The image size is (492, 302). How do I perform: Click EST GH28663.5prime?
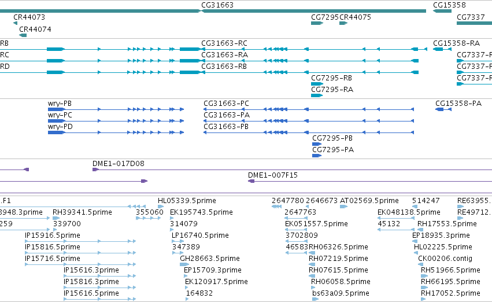(x=210, y=259)
